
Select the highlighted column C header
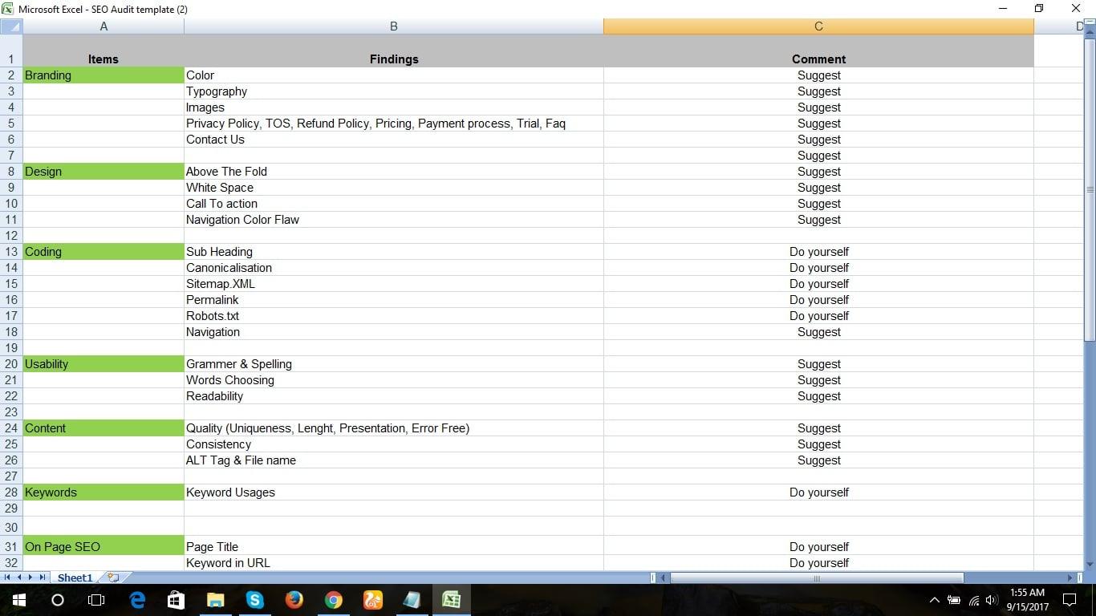click(818, 26)
